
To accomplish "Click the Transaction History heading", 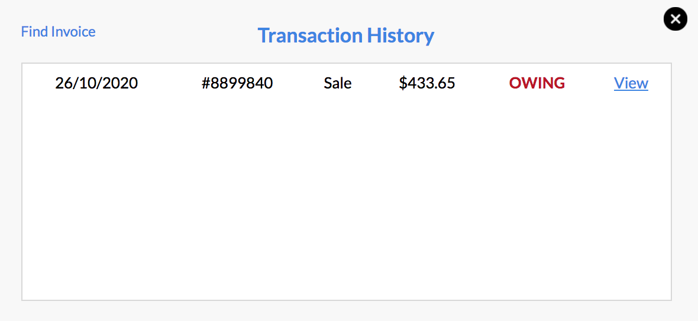I will 346,35.
